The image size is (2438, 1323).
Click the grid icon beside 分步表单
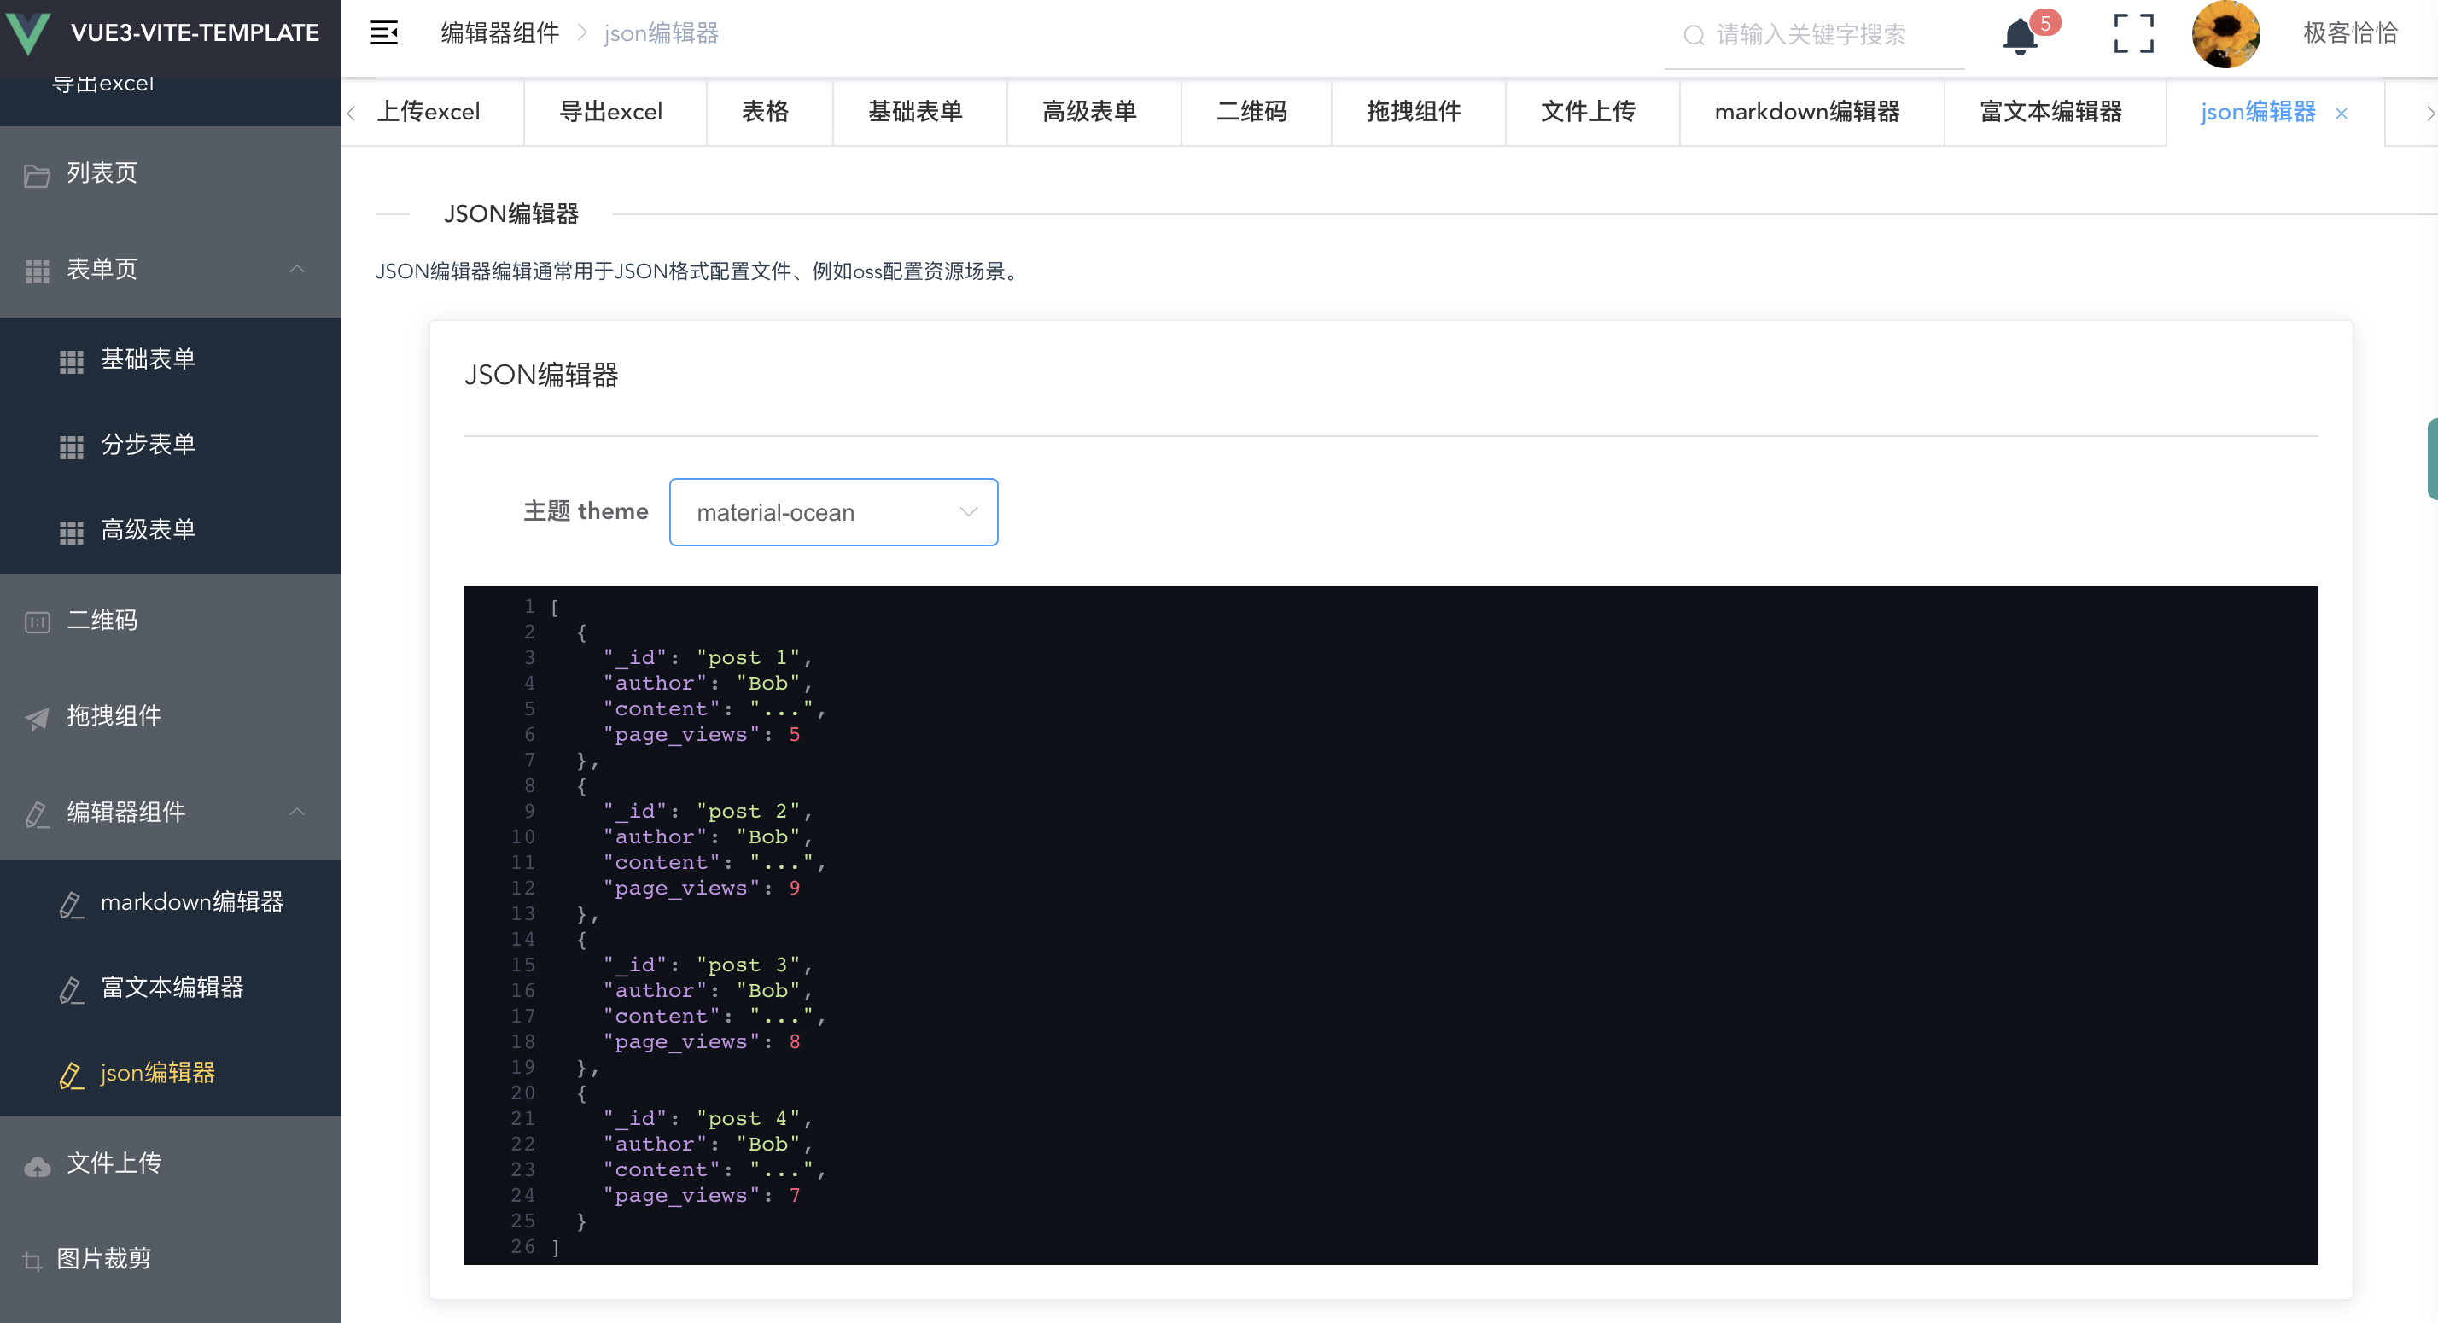pyautogui.click(x=71, y=446)
